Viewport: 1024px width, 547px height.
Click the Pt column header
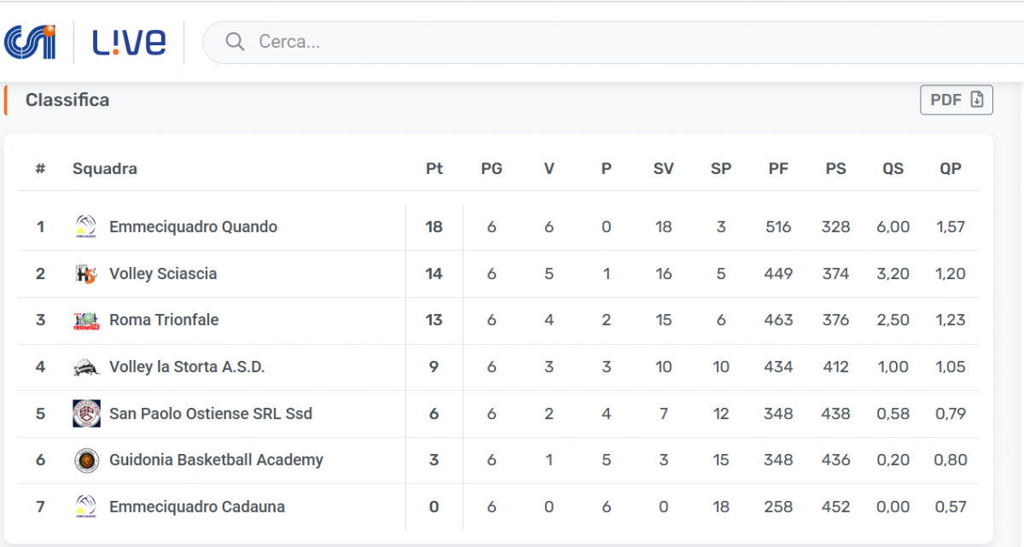(434, 169)
